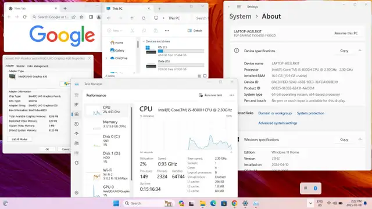Switch to the Color Management tab

(37, 66)
